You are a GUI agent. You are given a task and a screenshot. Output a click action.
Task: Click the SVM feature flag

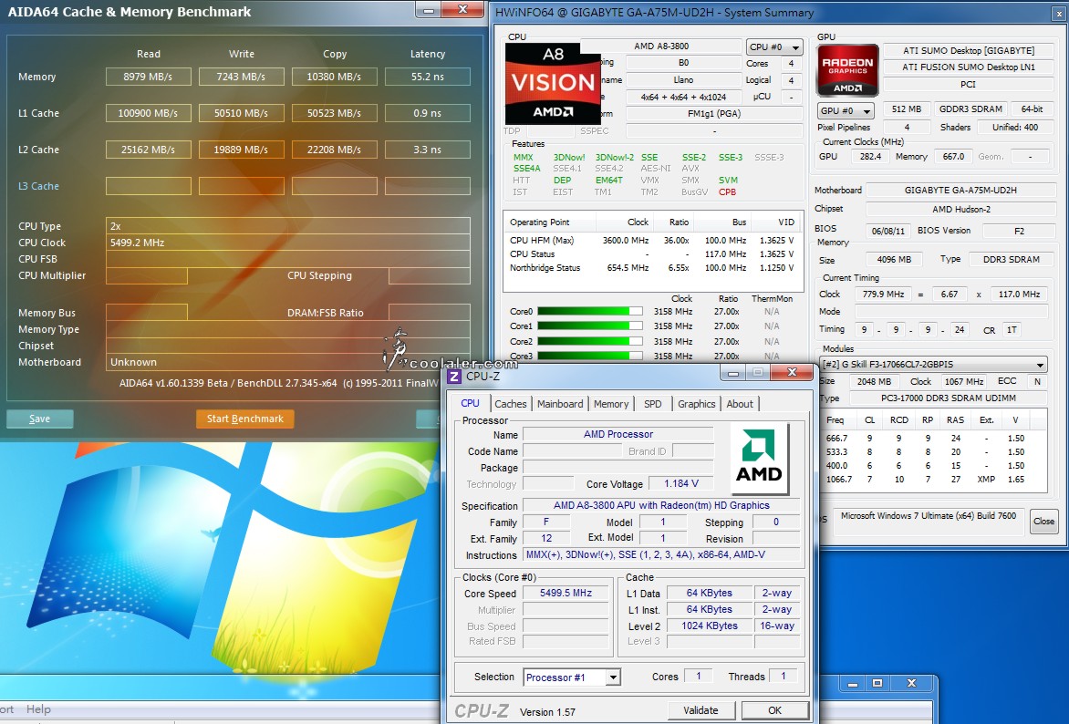pyautogui.click(x=728, y=181)
